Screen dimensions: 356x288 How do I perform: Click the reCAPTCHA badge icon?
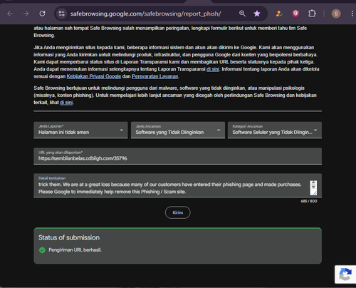coord(345,274)
